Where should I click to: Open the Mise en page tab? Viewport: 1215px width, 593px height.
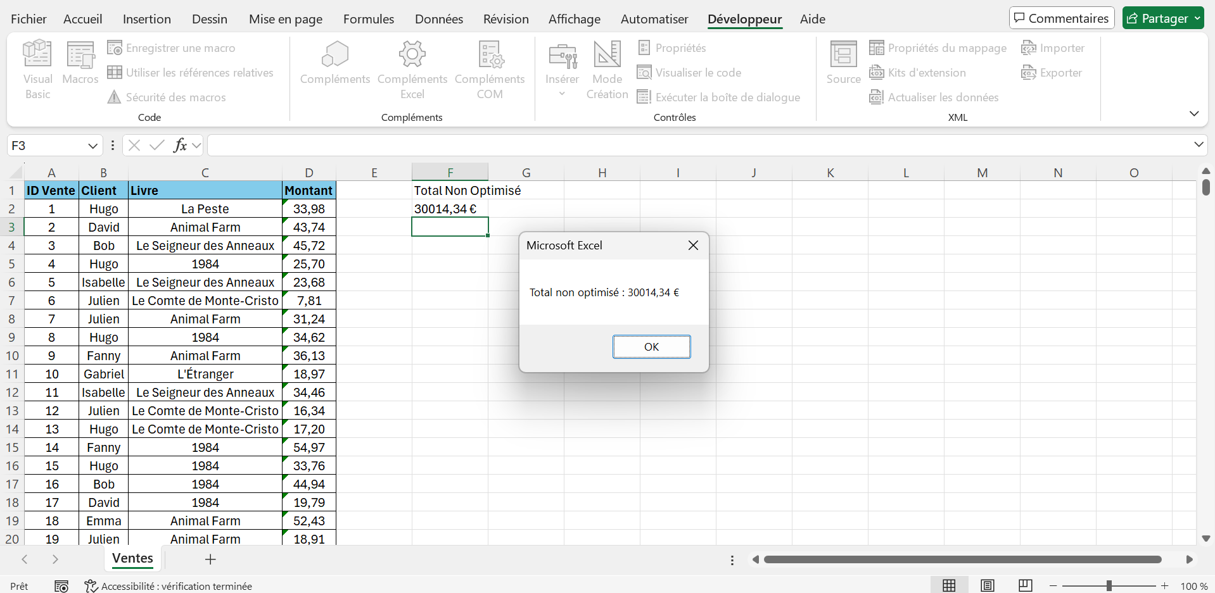coord(286,19)
